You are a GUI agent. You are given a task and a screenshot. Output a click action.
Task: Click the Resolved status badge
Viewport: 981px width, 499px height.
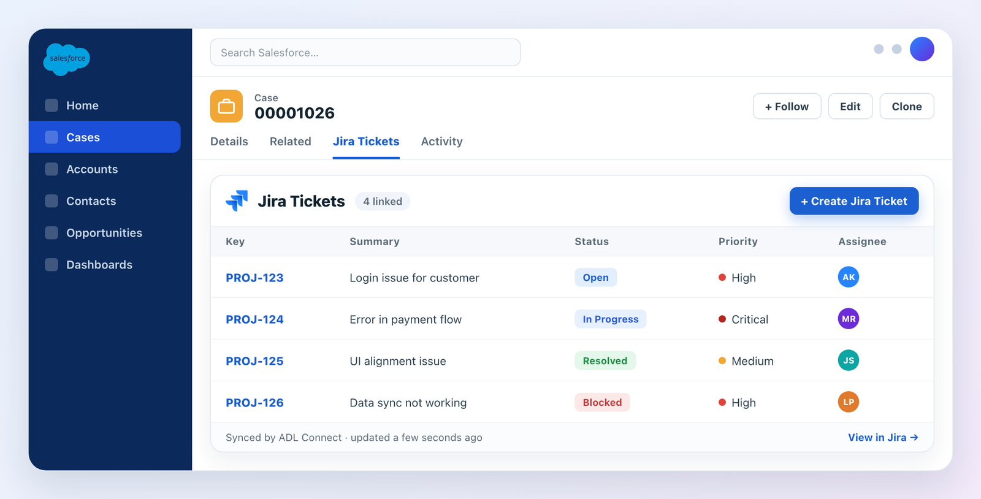point(605,360)
